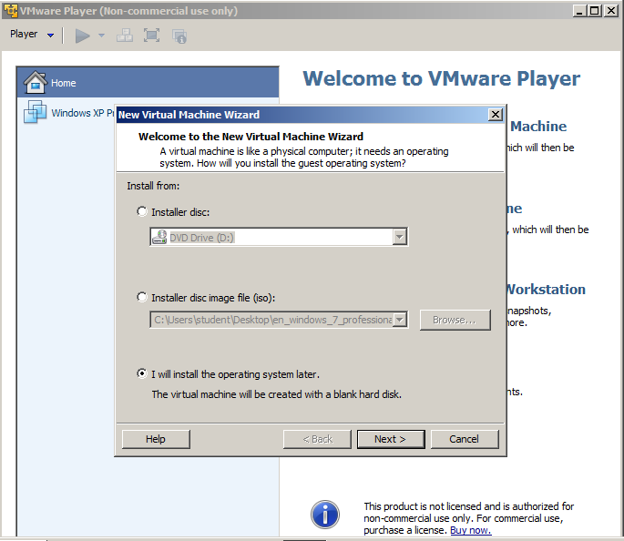The width and height of the screenshot is (624, 541).
Task: Click the Buy now. link
Action: 471,530
